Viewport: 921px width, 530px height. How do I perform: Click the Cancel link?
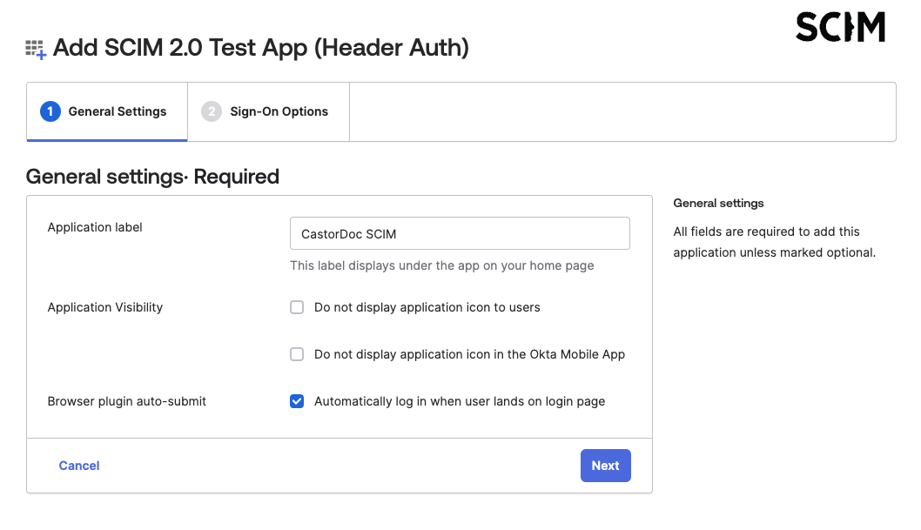[79, 466]
